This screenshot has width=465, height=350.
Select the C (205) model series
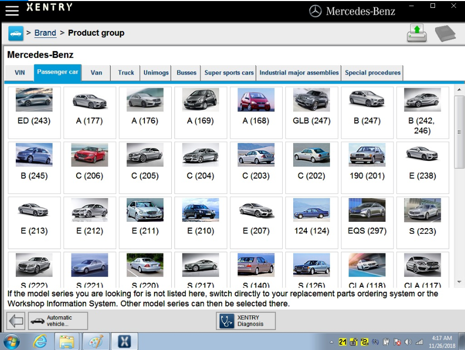tap(145, 168)
